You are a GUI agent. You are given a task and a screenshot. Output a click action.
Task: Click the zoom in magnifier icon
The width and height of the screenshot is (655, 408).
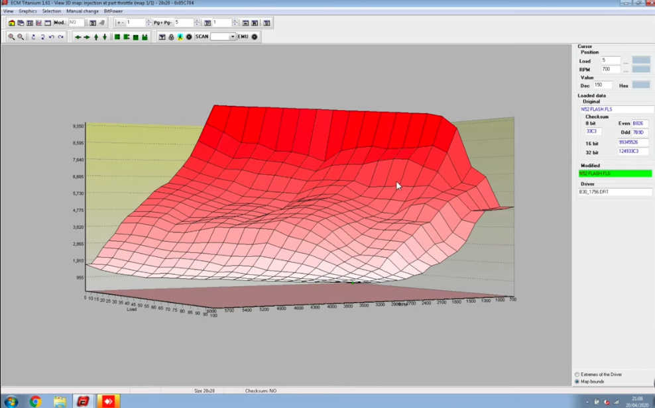12,36
